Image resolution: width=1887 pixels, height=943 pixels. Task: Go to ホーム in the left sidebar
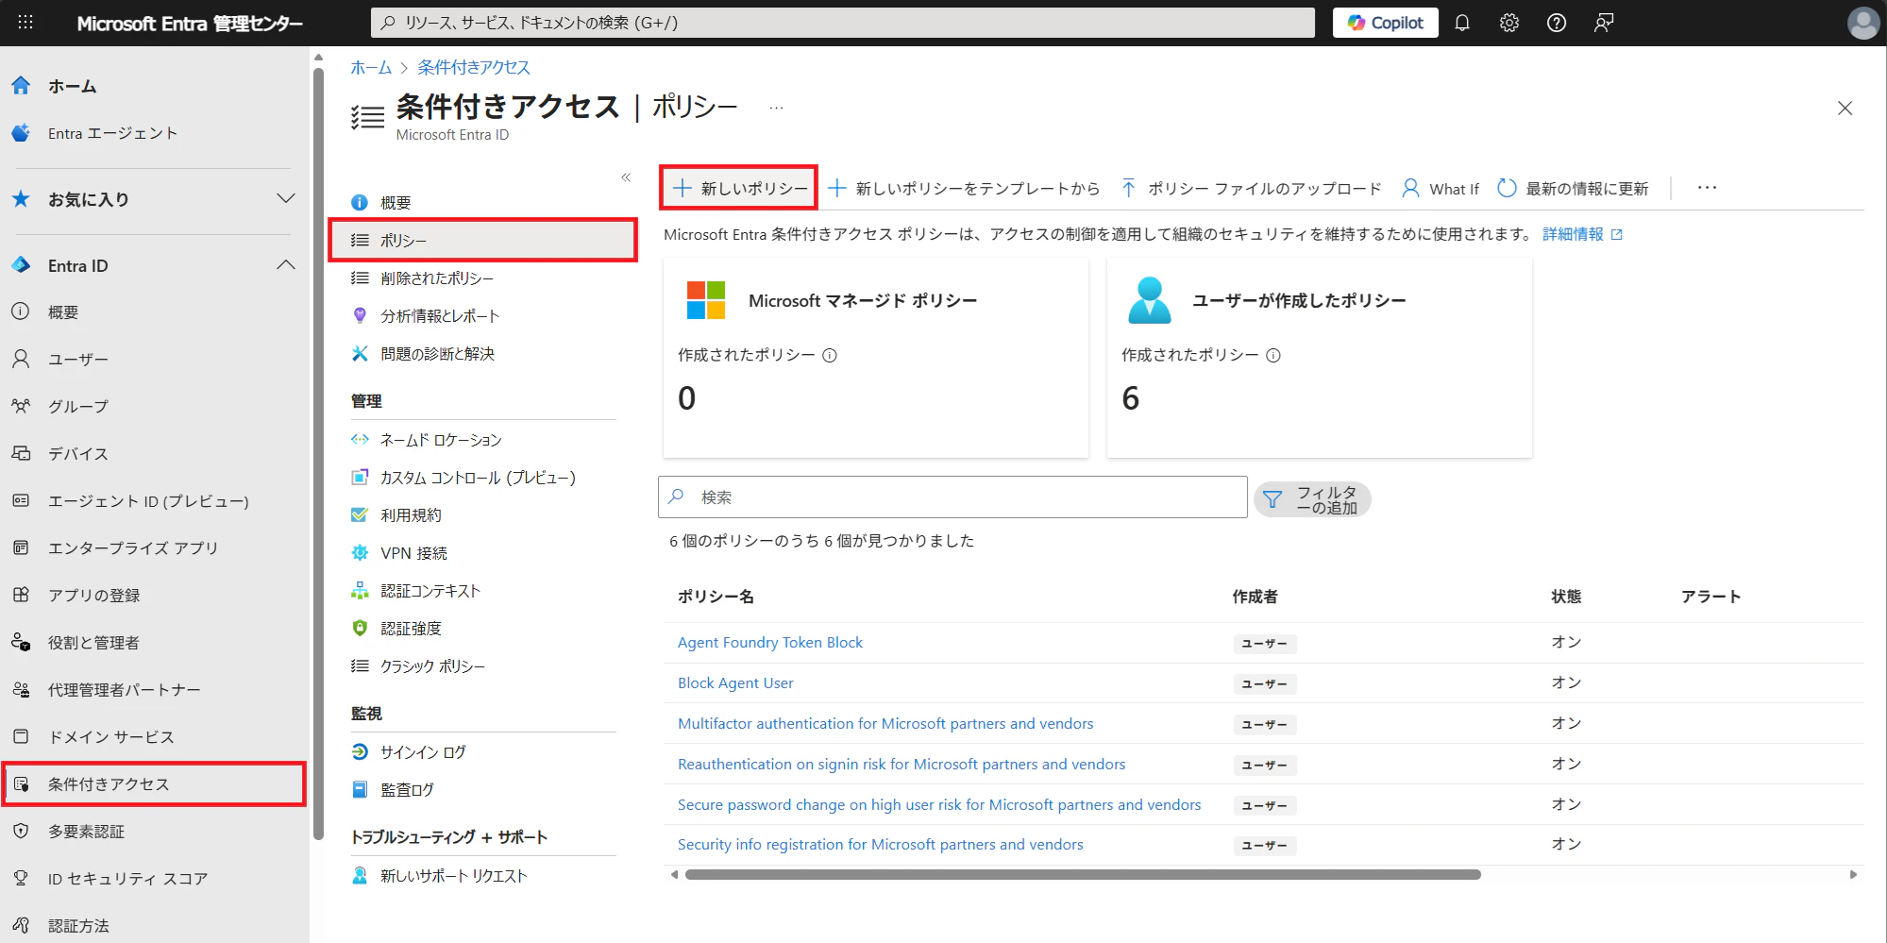(x=72, y=86)
